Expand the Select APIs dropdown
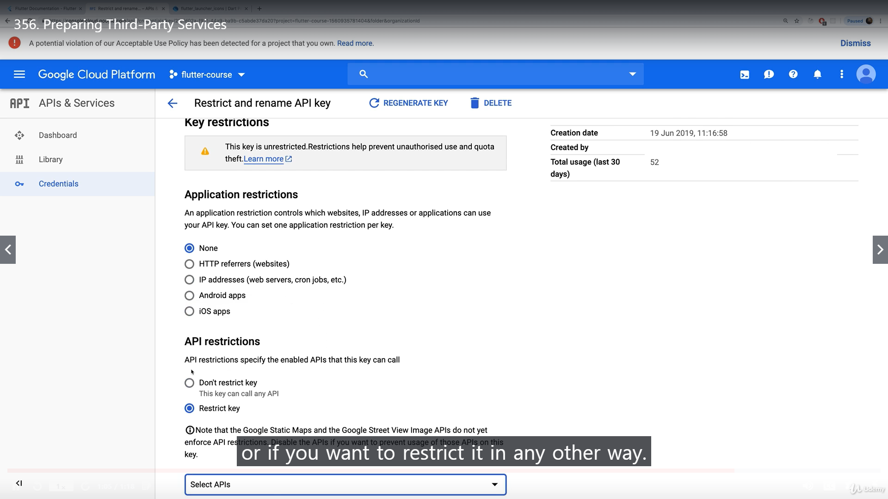This screenshot has height=499, width=888. (345, 485)
